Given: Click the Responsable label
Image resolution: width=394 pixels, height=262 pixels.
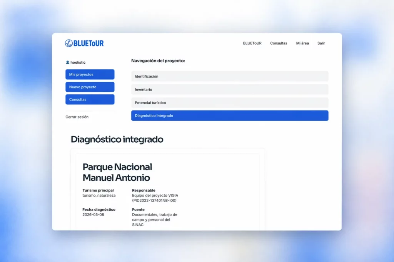Looking at the screenshot, I should point(144,190).
